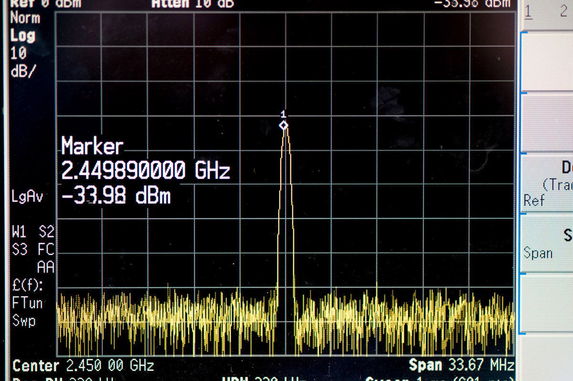This screenshot has width=573, height=381.
Task: Click the Atten 10 dB indicator
Action: click(x=193, y=4)
